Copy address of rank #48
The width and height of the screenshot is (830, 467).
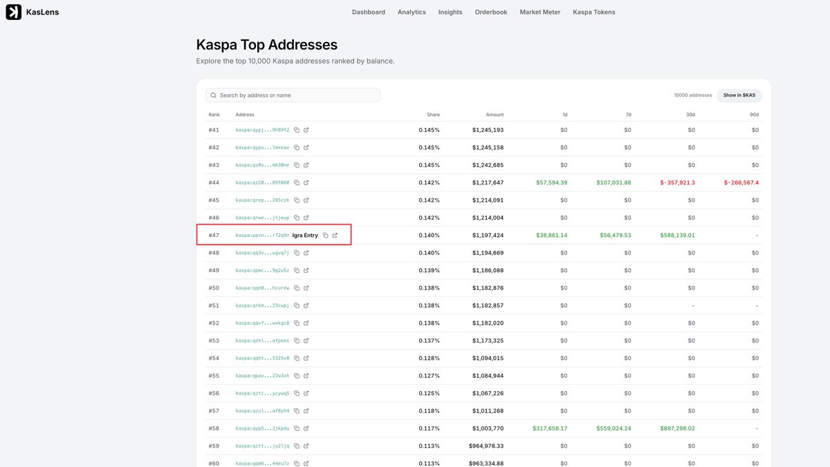[x=296, y=253]
